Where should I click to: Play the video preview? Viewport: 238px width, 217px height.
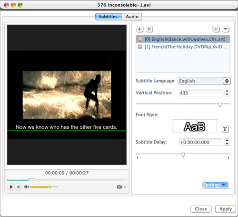[x=11, y=186]
